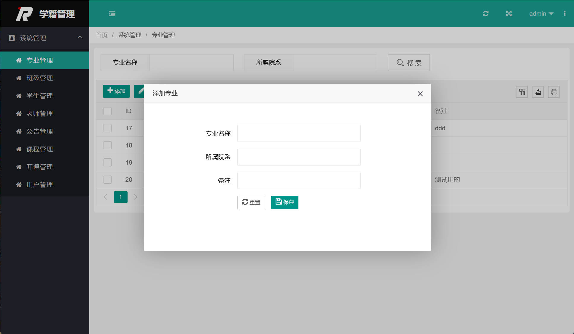
Task: Click the export data folder icon
Action: pos(538,92)
